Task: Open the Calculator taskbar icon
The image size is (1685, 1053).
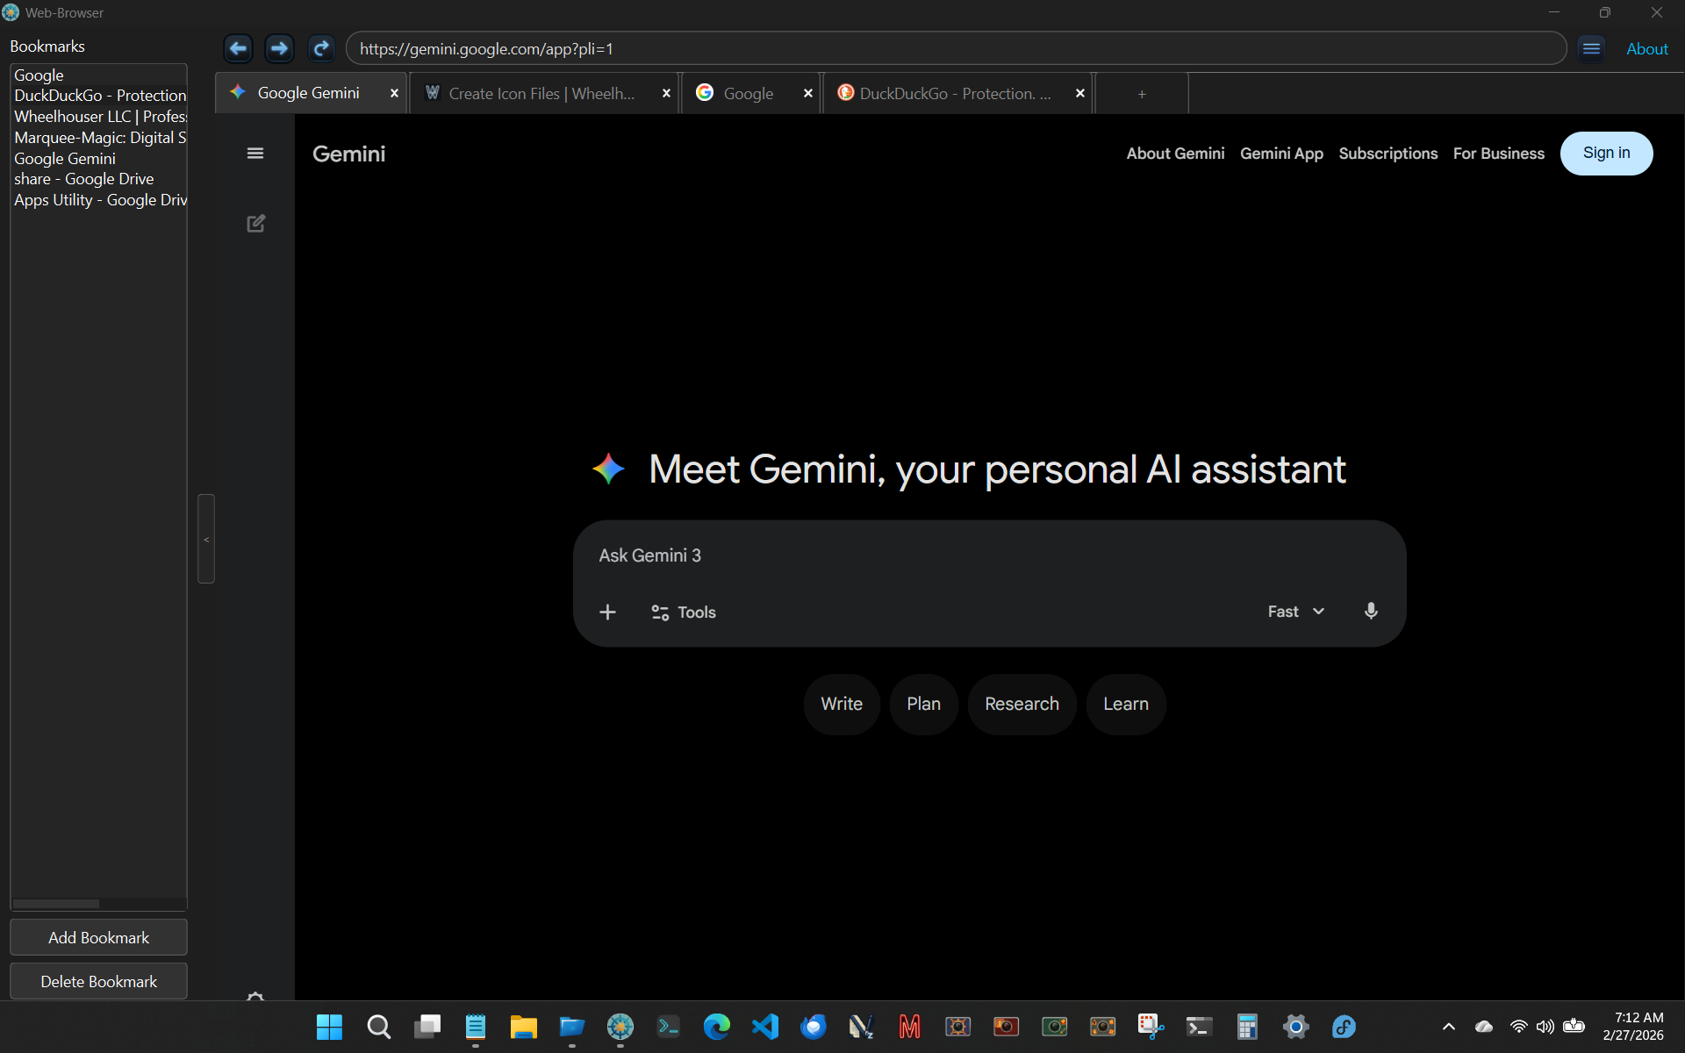Action: pos(1247,1027)
